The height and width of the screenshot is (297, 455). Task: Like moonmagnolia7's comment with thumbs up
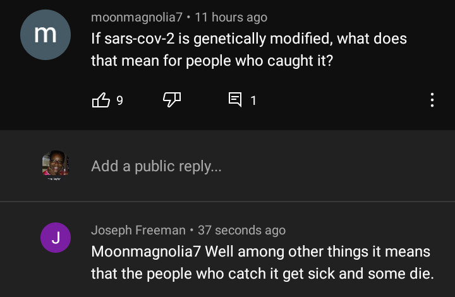[101, 100]
